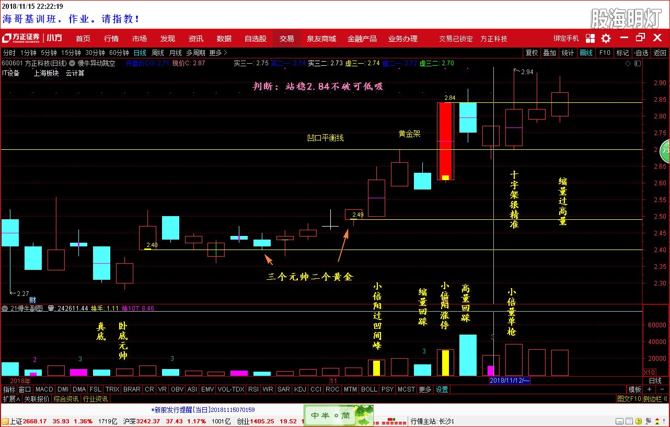Click the small icon left of 上证
Image resolution: width=670 pixels, height=427 pixels.
[5, 421]
